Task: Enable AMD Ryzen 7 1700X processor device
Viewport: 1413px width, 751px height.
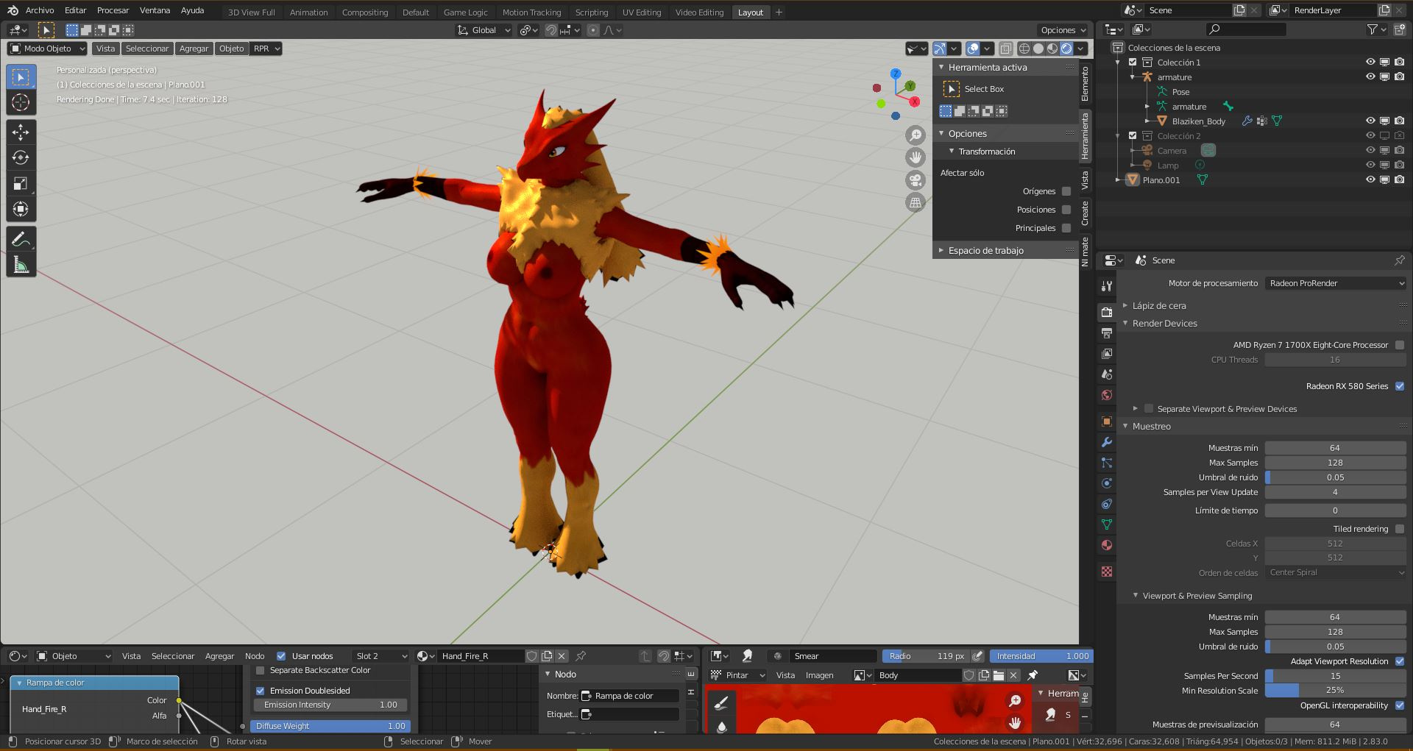Action: (x=1400, y=345)
